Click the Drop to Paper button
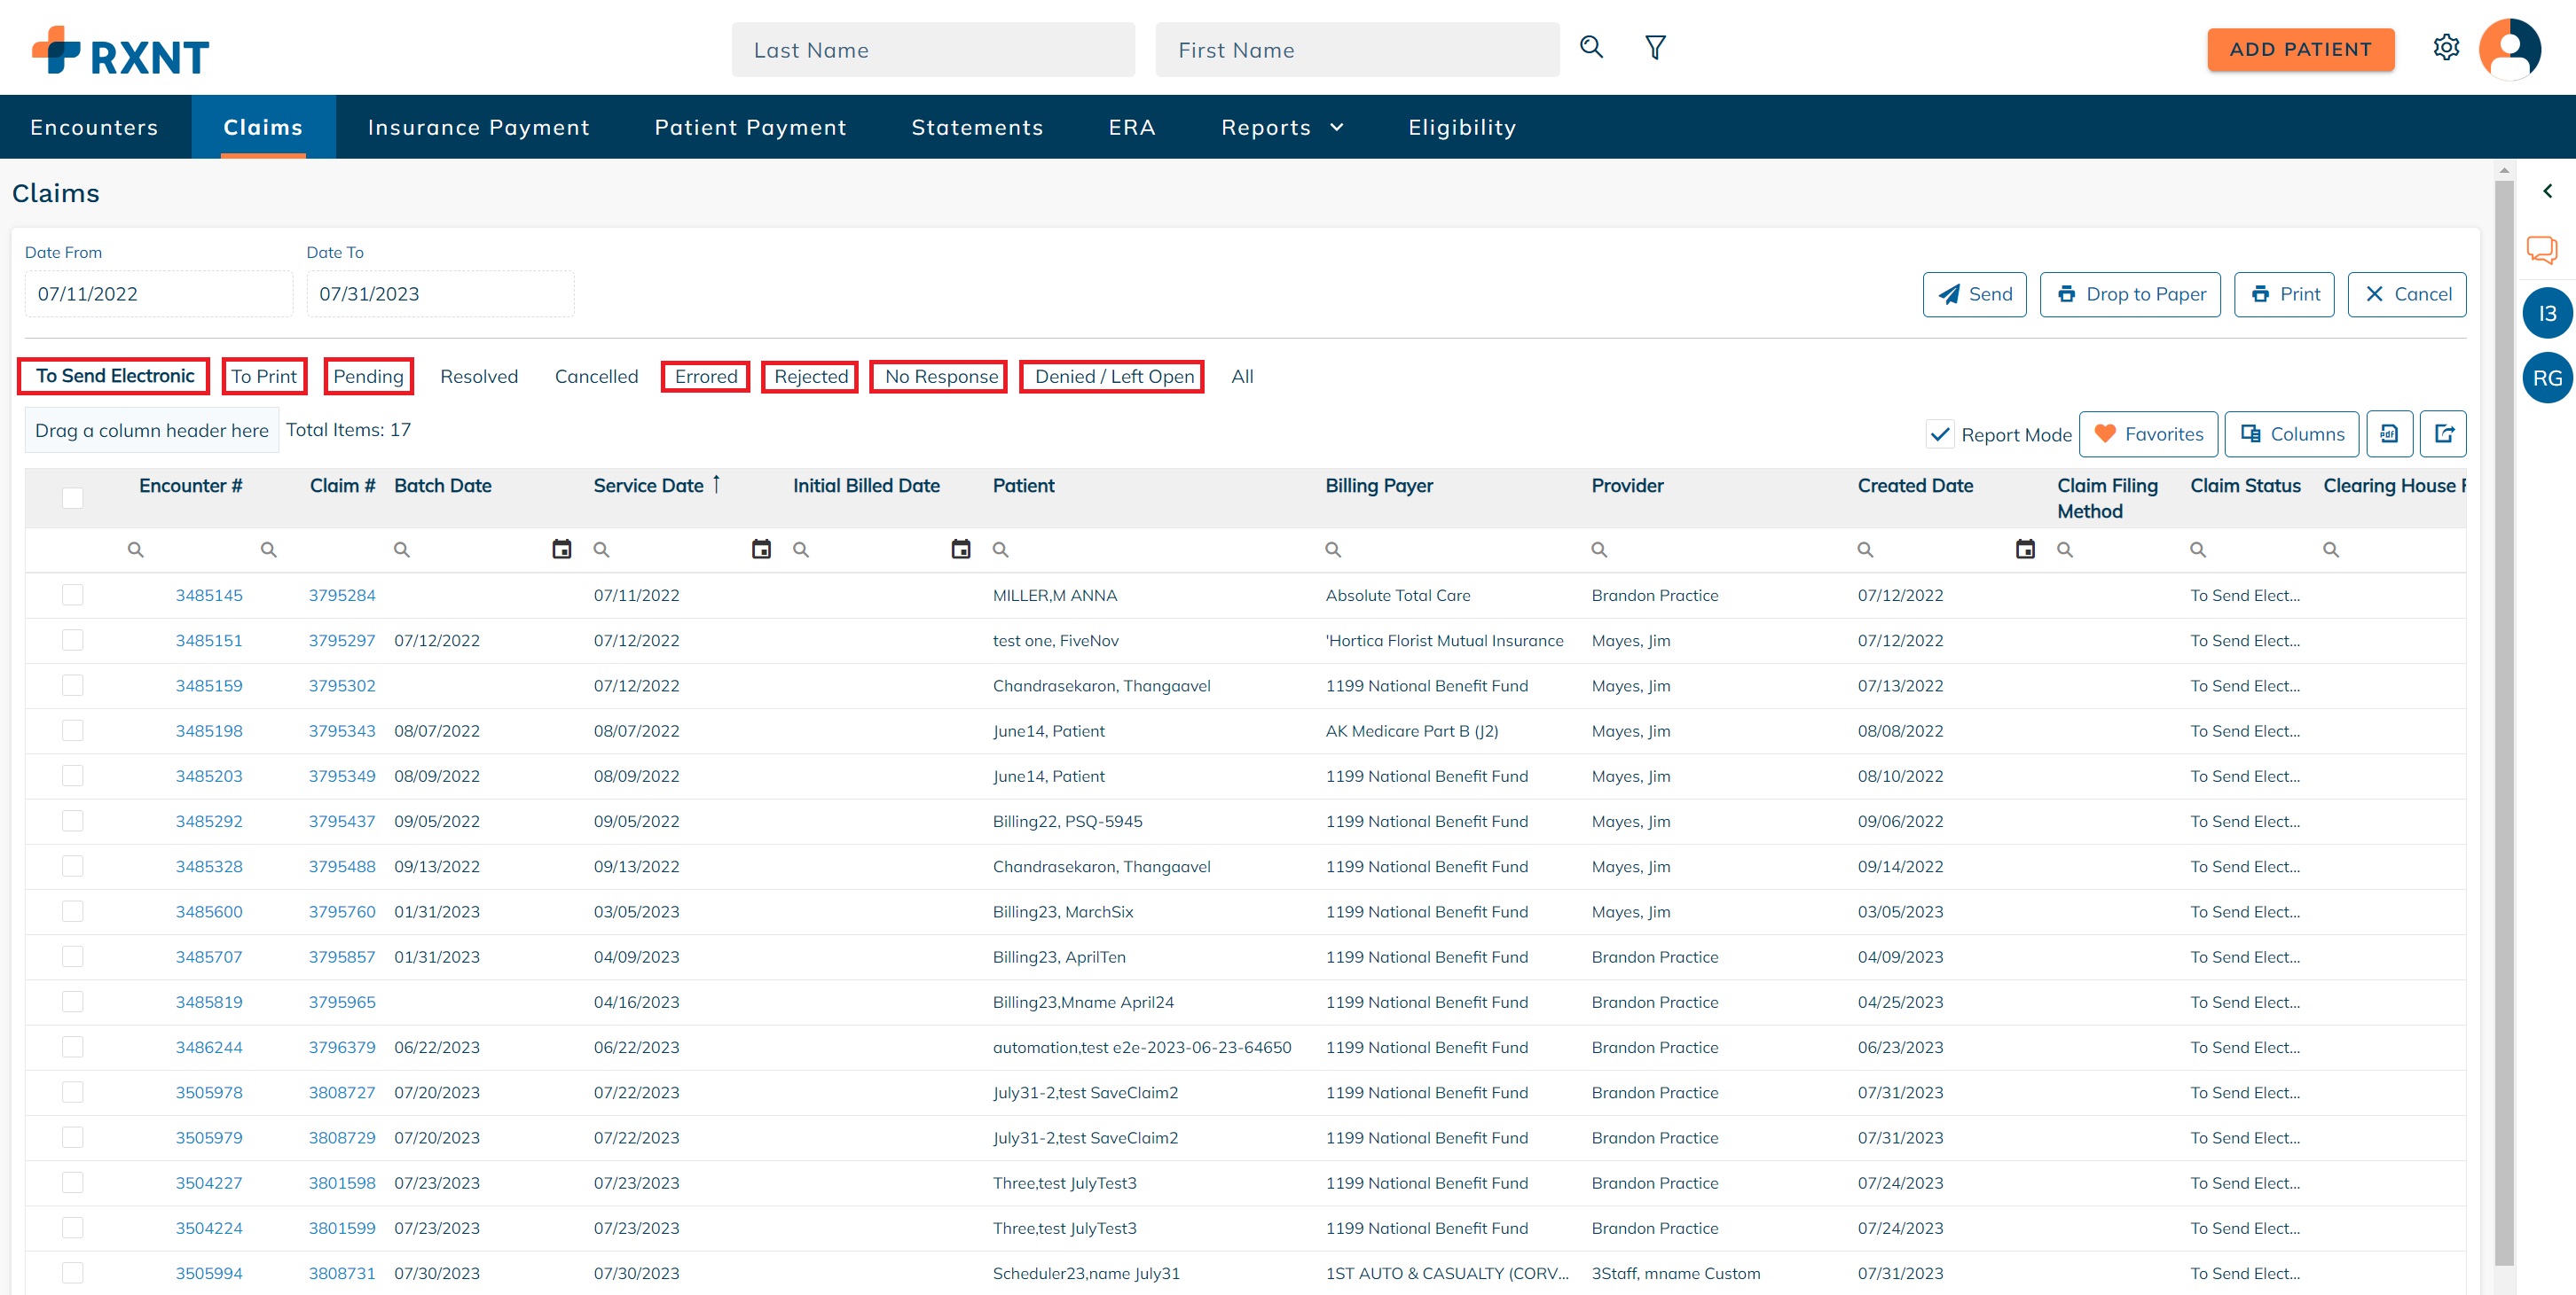 click(2130, 293)
